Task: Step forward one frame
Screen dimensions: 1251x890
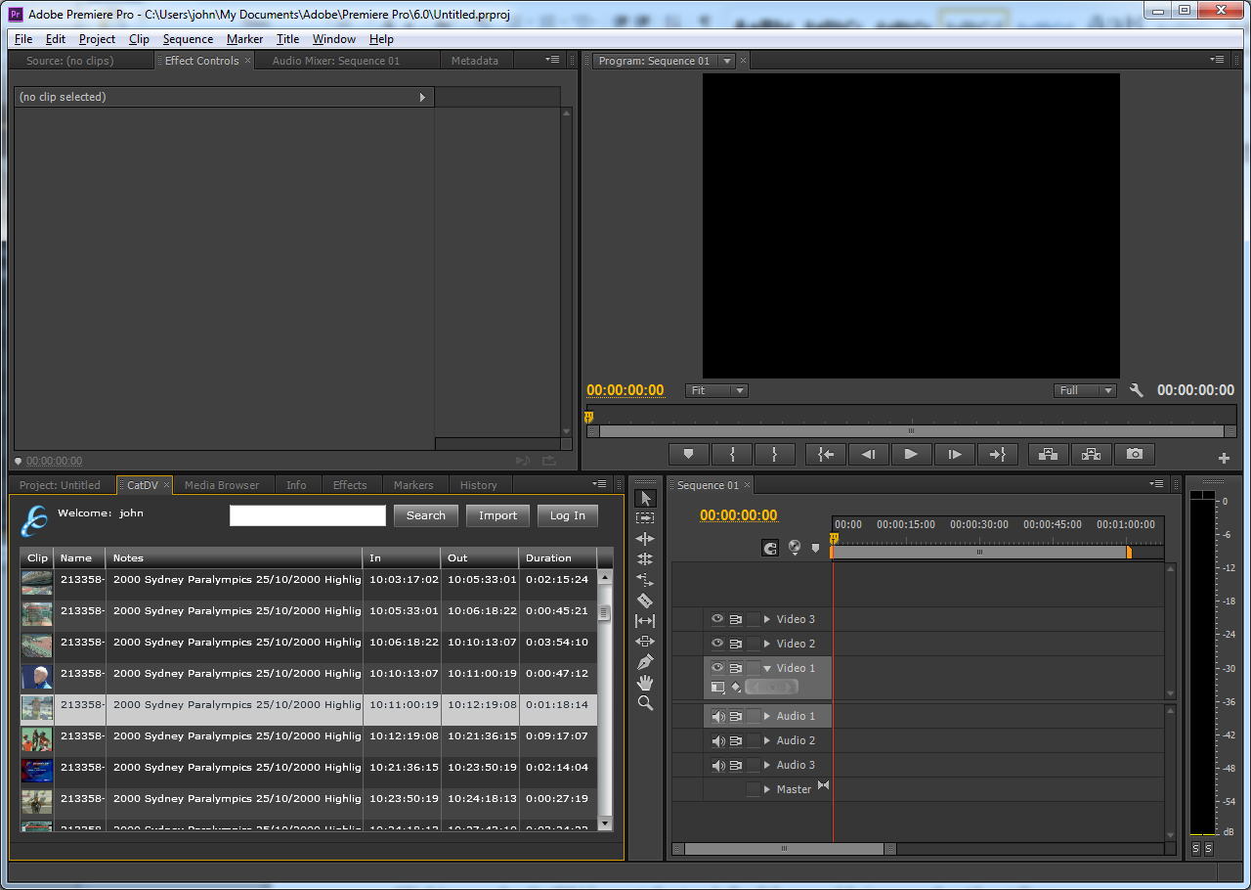Action: [x=955, y=454]
